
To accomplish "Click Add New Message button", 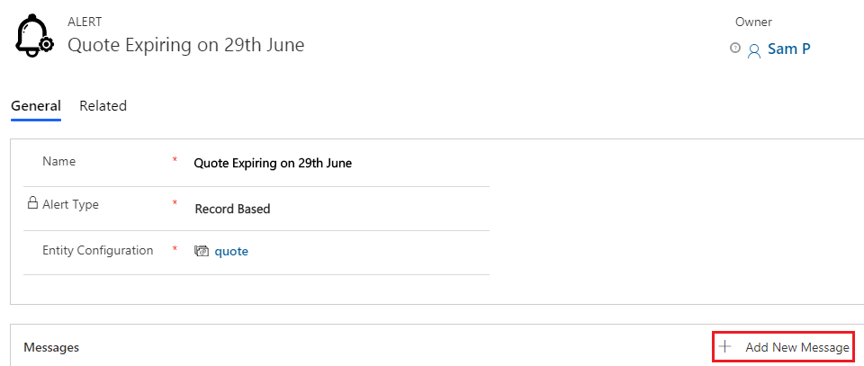I will pyautogui.click(x=784, y=347).
